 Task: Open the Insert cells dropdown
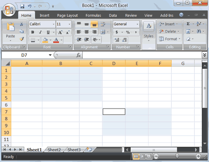click(x=177, y=24)
